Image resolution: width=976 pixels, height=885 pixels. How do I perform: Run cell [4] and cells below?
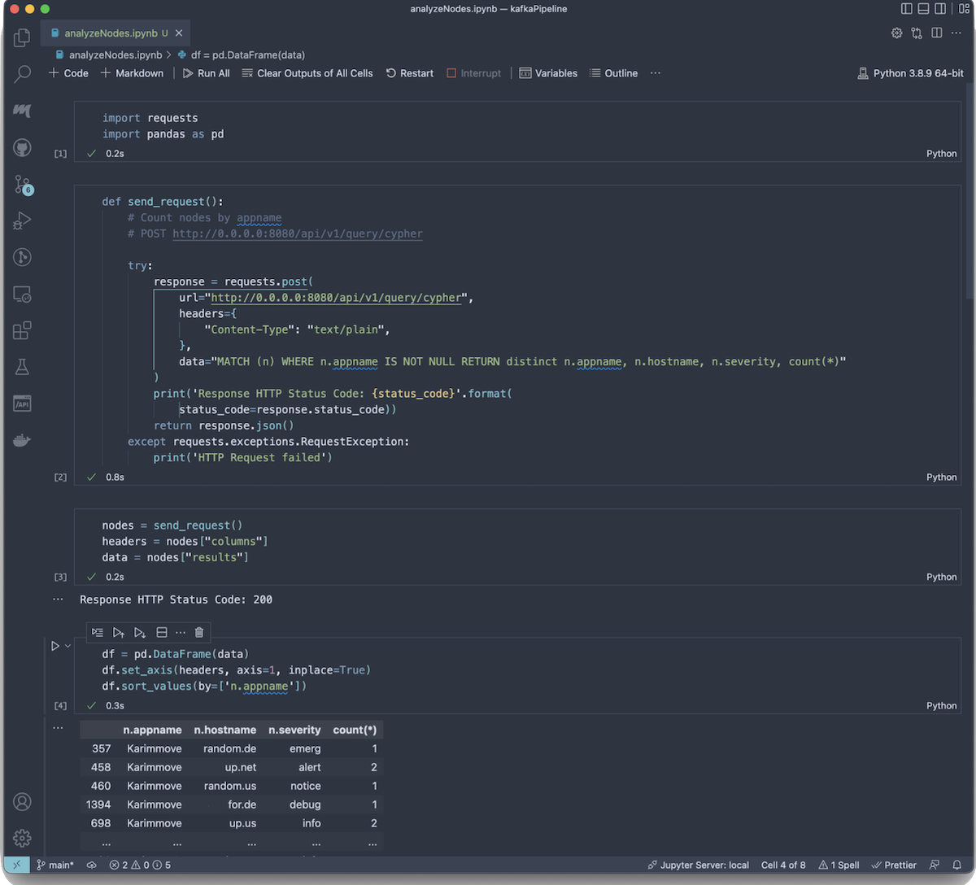(x=138, y=632)
